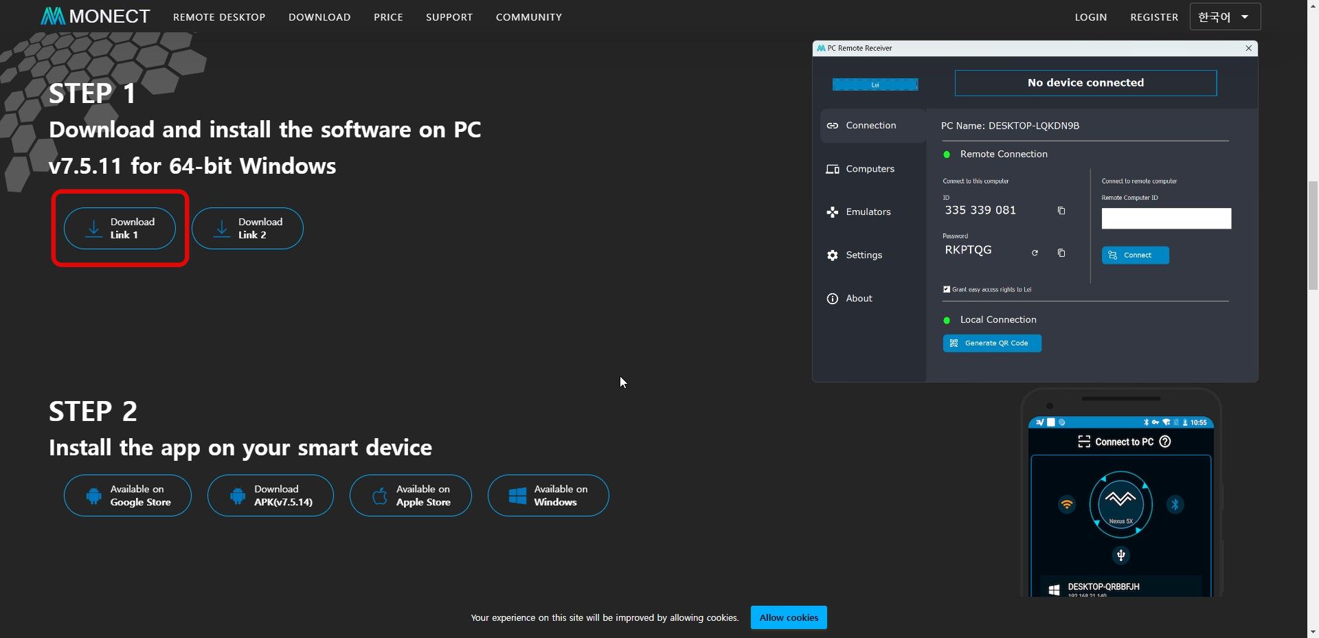The width and height of the screenshot is (1319, 638).
Task: Click the REGISTER link
Action: click(1154, 17)
